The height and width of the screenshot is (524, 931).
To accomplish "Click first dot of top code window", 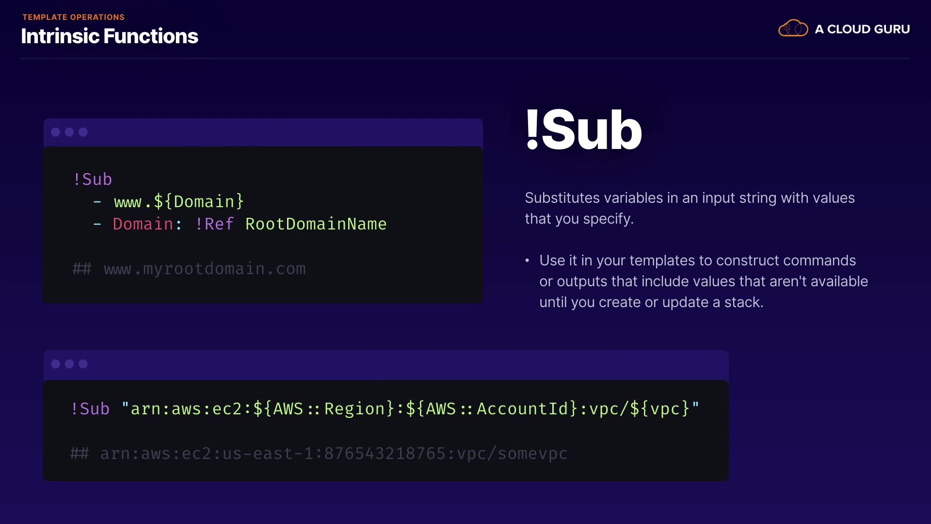I will pyautogui.click(x=56, y=132).
